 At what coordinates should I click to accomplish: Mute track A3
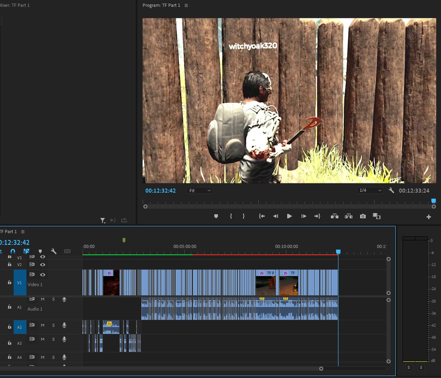(x=42, y=339)
